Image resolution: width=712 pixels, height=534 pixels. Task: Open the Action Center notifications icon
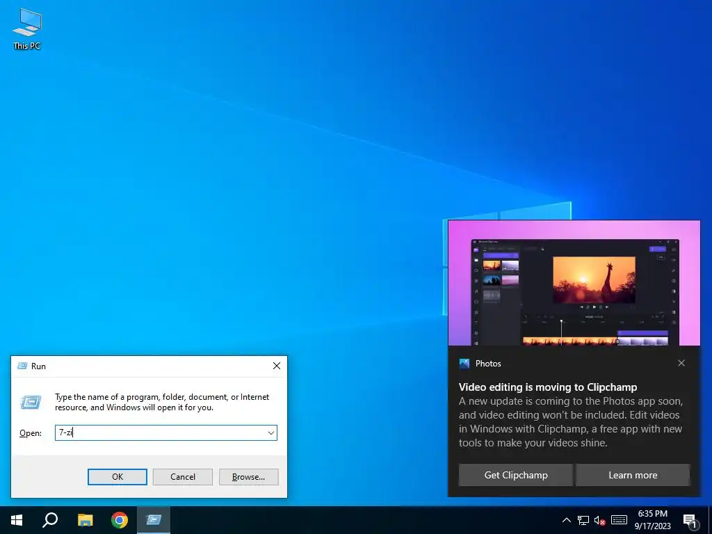coord(690,520)
